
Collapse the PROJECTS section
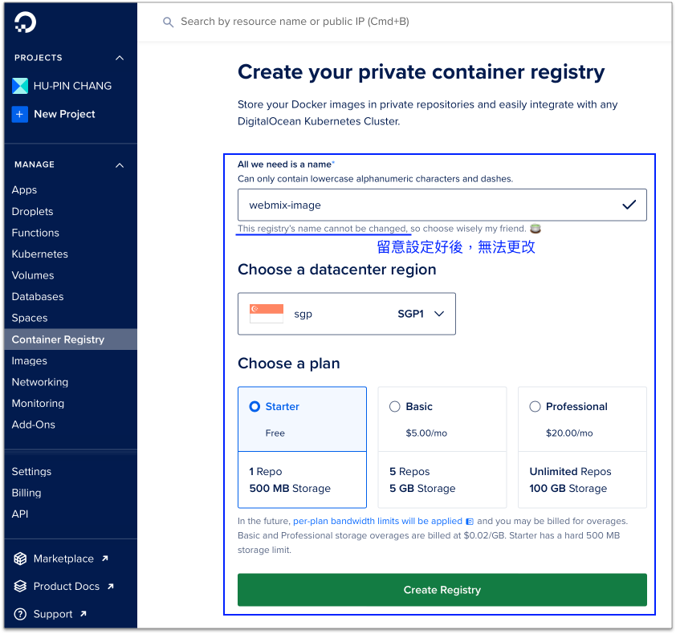[x=120, y=58]
